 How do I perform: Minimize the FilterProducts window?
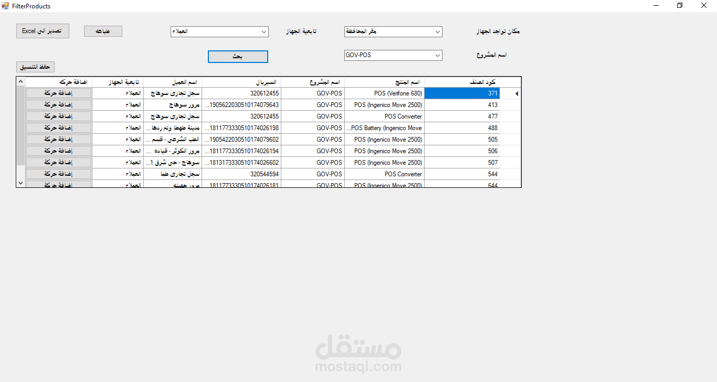click(x=656, y=6)
